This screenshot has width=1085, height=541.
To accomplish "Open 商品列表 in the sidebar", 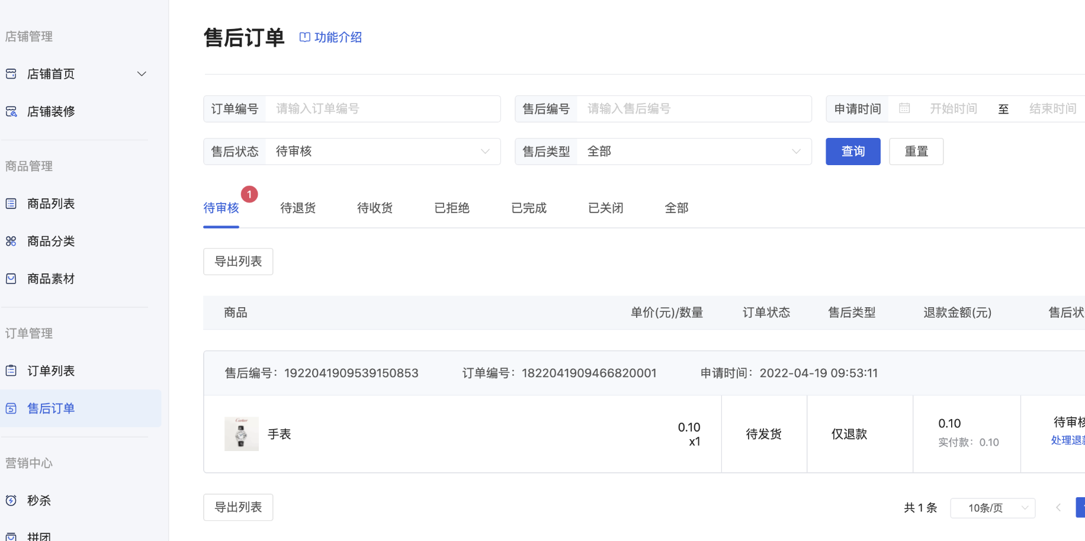I will [x=51, y=204].
